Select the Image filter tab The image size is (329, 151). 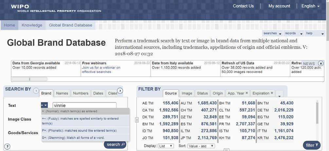187,93
